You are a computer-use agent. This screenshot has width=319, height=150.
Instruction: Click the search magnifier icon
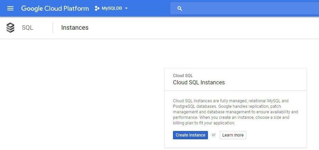[x=180, y=9]
